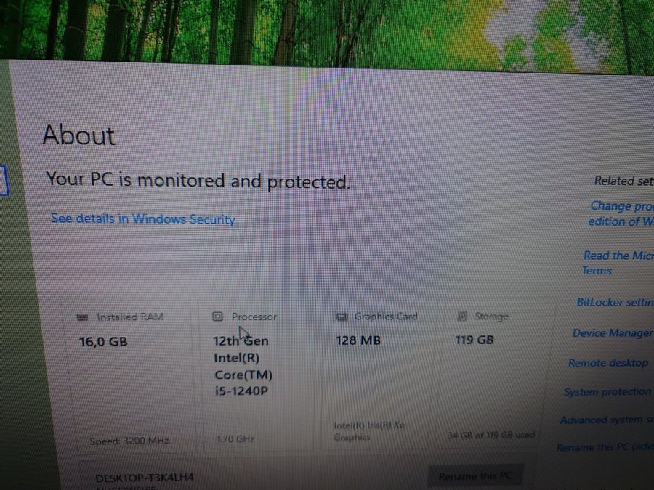The height and width of the screenshot is (490, 654).
Task: Select the 16,0 GB RAM value
Action: tap(103, 342)
